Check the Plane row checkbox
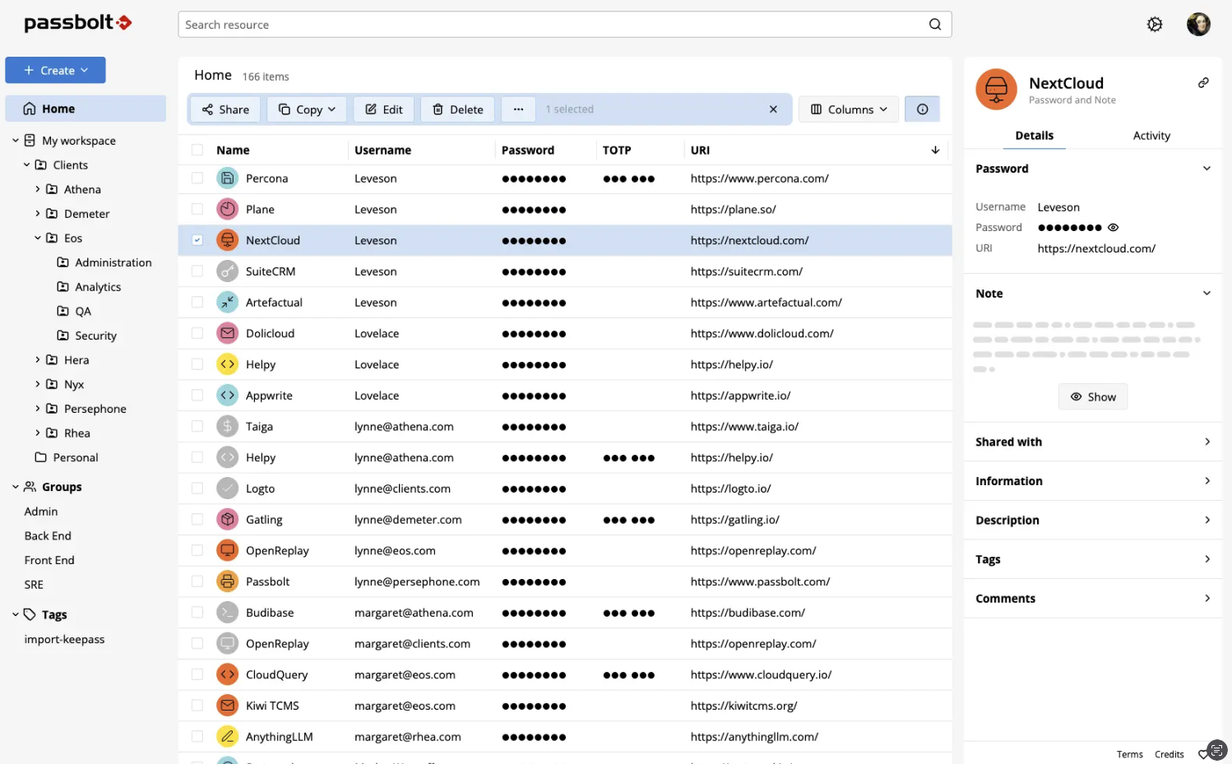The image size is (1232, 764). pos(197,210)
